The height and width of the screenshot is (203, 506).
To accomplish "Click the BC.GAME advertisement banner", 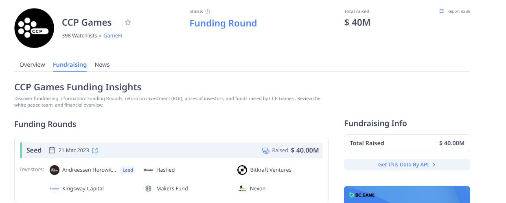I will [x=407, y=195].
